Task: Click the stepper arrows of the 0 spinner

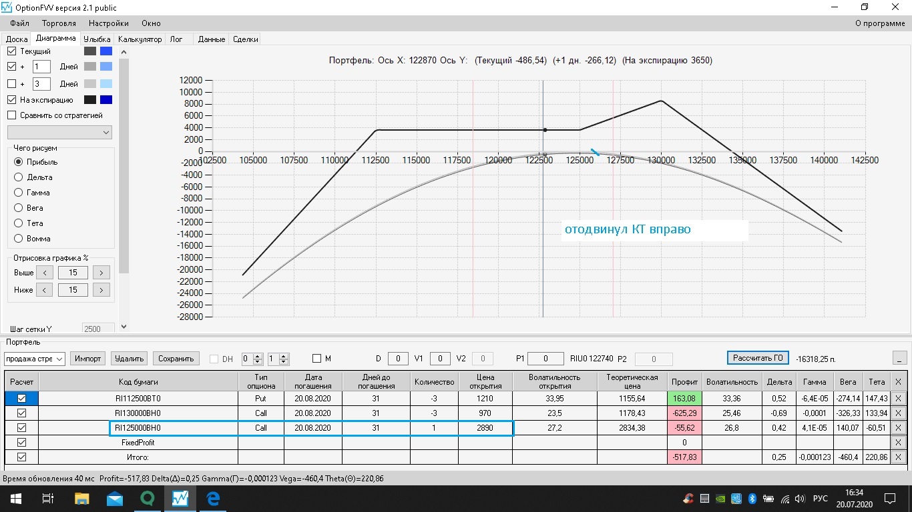Action: point(258,359)
